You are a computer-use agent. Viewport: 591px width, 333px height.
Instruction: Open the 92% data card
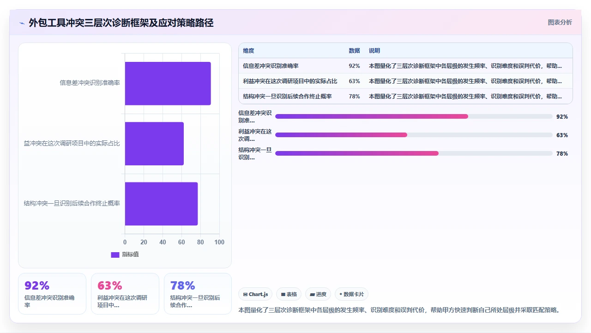[x=52, y=294]
